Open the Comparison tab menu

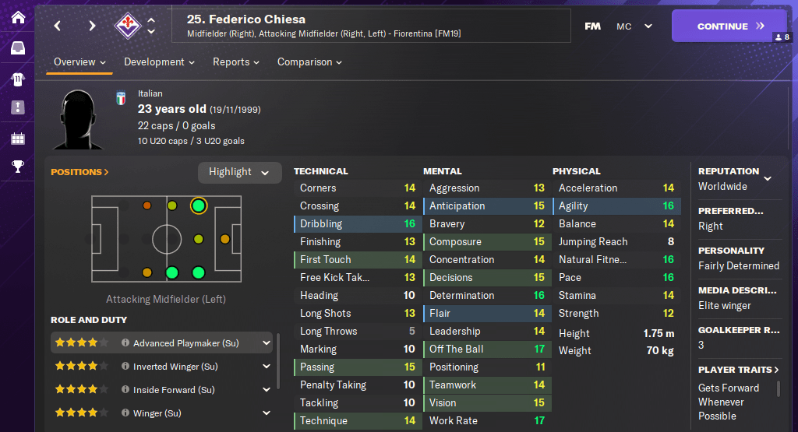[x=309, y=62]
